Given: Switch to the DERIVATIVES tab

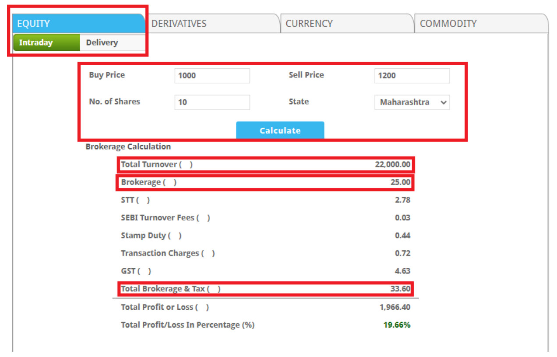Looking at the screenshot, I should 179,24.
